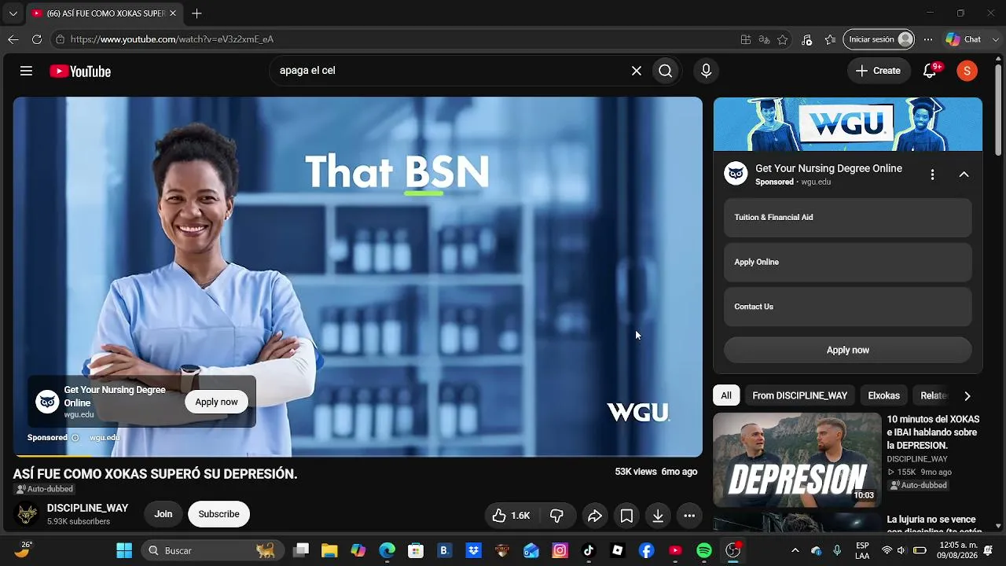Open Copilot Chat sidebar
The width and height of the screenshot is (1006, 566).
pyautogui.click(x=964, y=39)
